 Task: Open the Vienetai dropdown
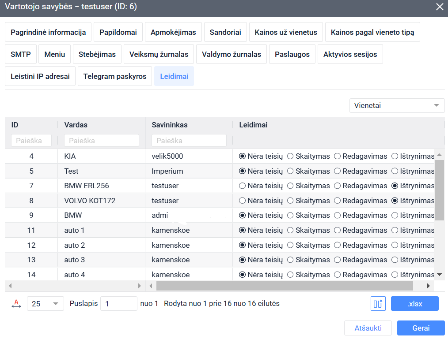point(396,106)
